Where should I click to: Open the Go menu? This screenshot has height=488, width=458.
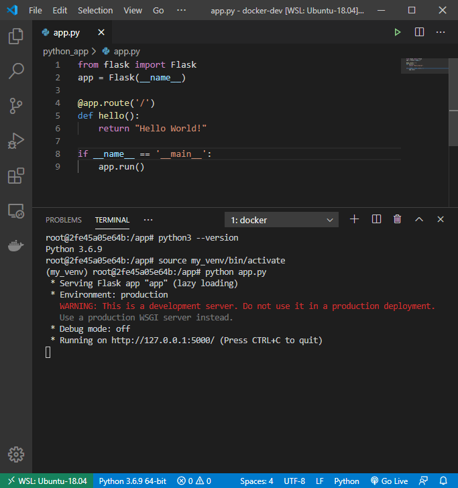pos(158,10)
